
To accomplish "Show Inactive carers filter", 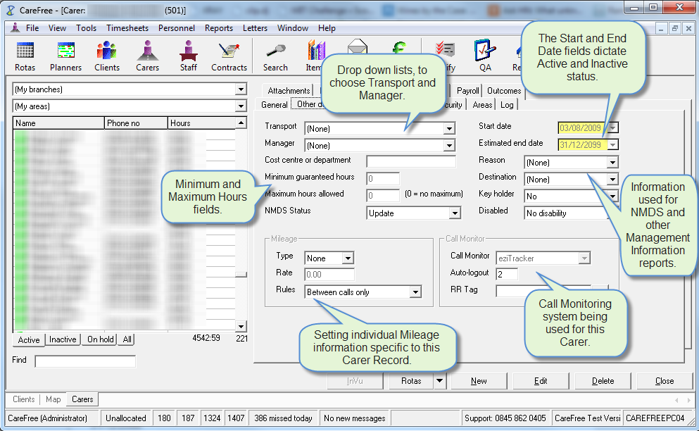I will 63,339.
